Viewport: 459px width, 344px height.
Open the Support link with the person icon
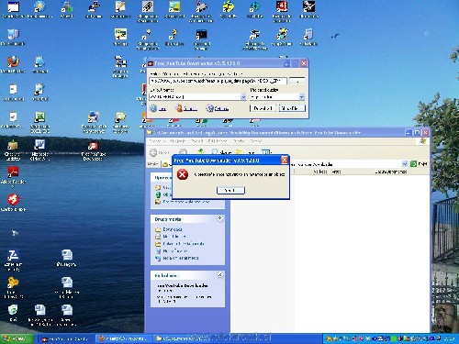click(x=186, y=108)
